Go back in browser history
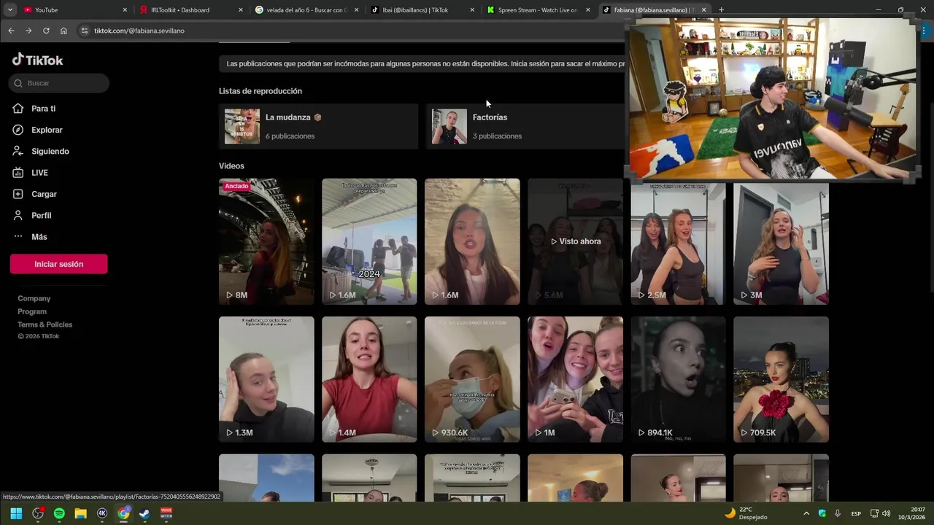934x525 pixels. [11, 31]
